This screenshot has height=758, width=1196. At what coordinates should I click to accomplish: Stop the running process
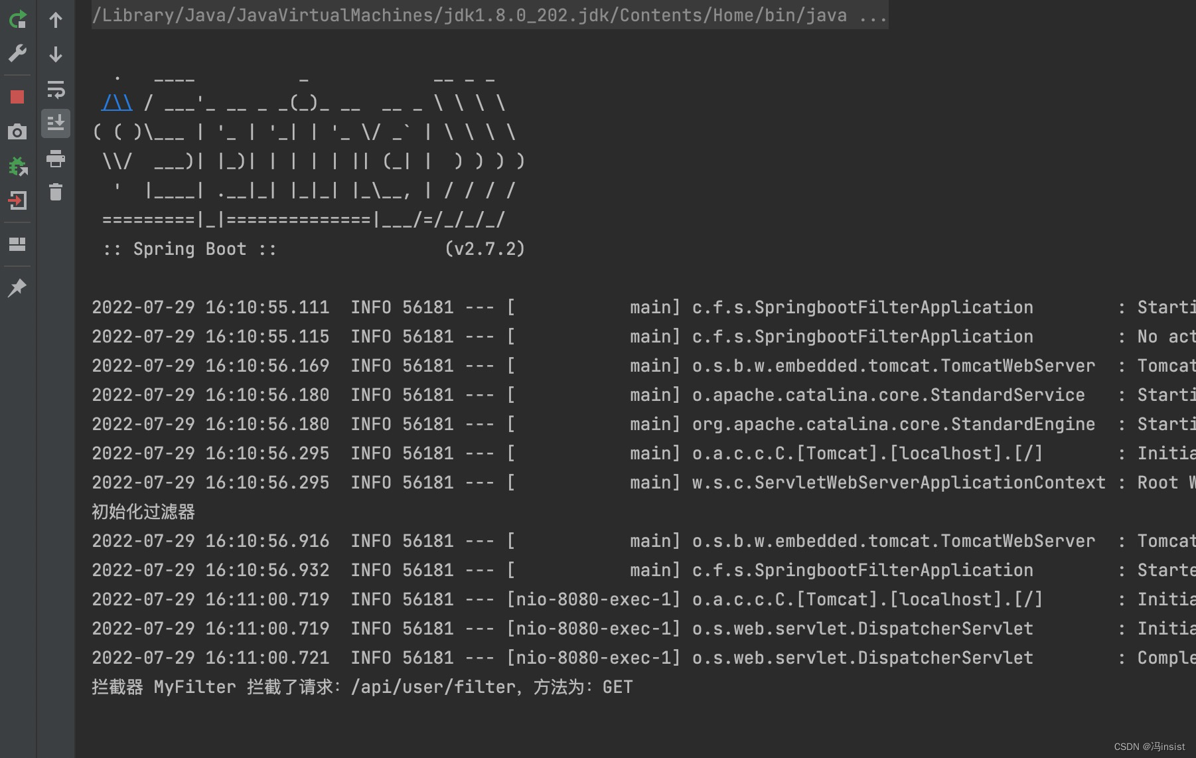[x=17, y=97]
